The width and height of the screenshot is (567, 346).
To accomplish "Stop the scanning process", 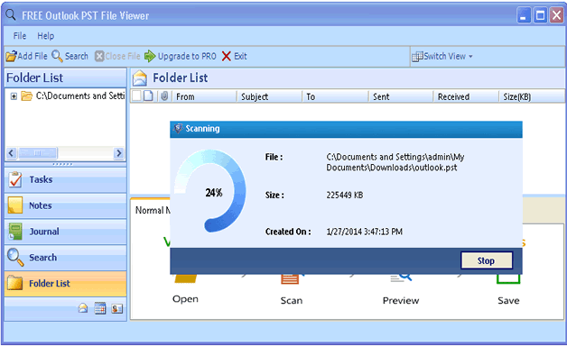I will pos(487,260).
